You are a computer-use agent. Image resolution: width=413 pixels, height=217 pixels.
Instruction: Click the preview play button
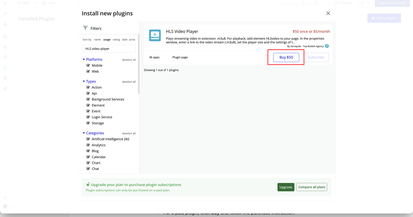363,3
